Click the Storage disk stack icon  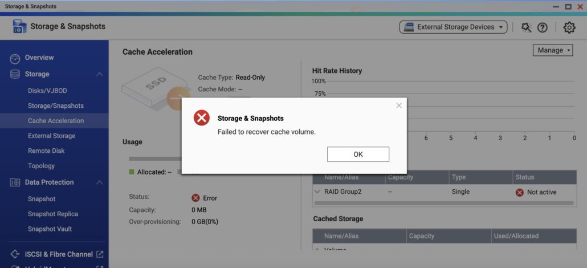point(15,74)
